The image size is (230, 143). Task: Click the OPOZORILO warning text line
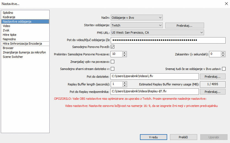[x=130, y=99]
